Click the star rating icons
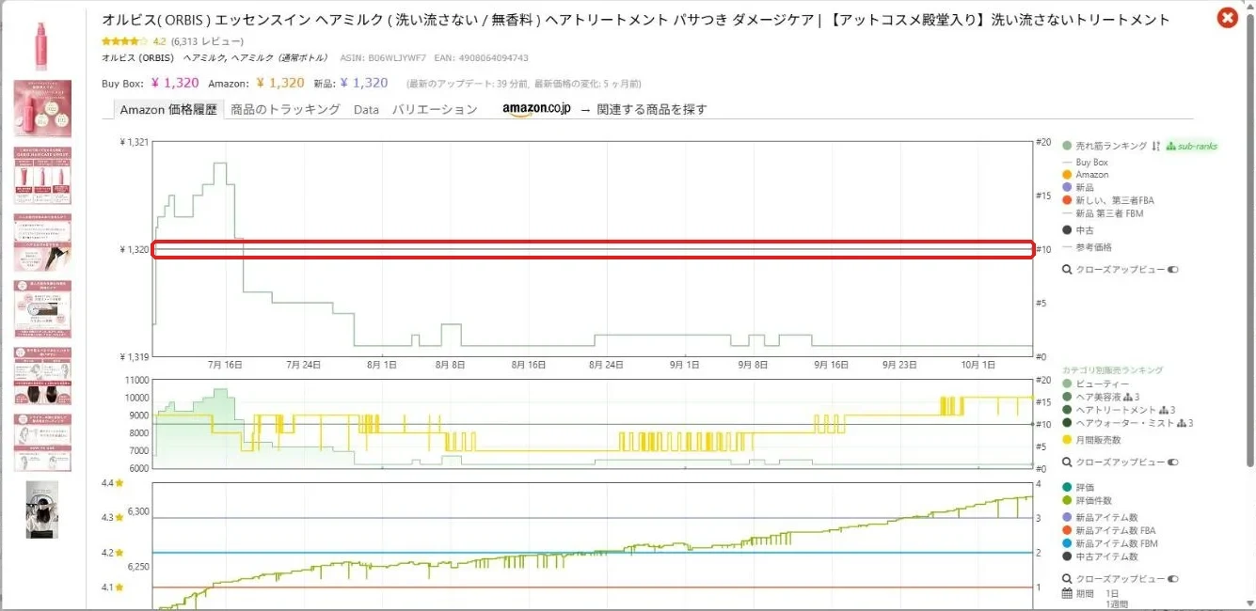This screenshot has height=611, width=1256. point(124,41)
